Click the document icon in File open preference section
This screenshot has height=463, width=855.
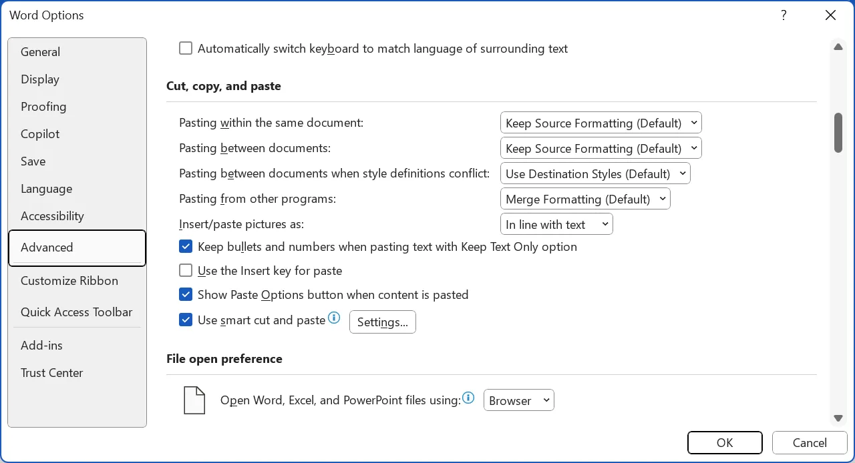(194, 400)
